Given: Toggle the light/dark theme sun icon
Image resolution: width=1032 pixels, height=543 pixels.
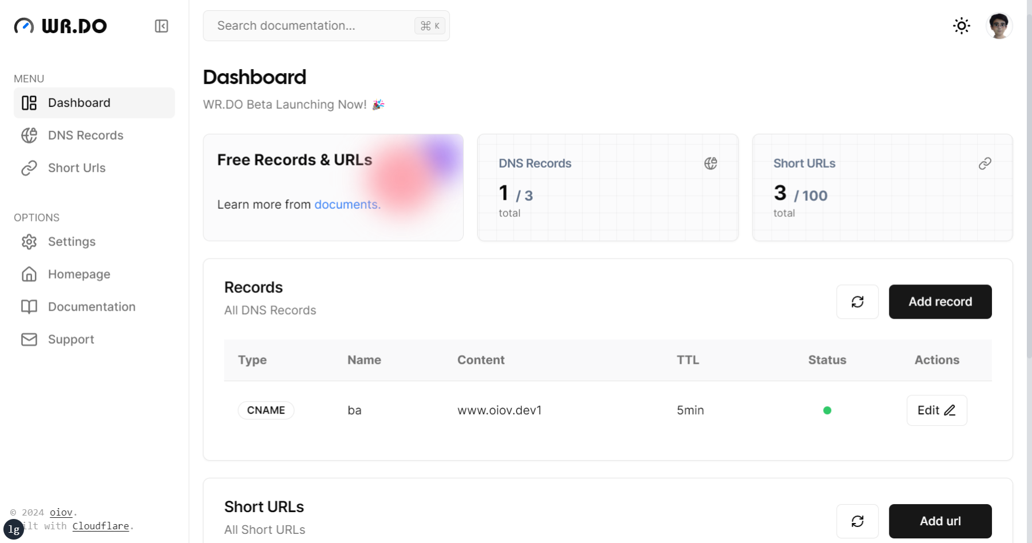Looking at the screenshot, I should [961, 26].
